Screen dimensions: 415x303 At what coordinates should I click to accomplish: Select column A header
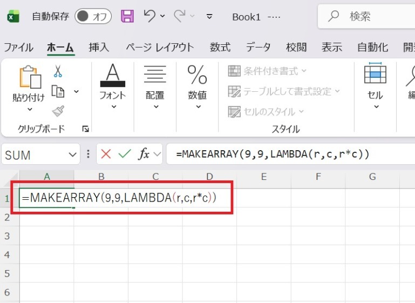[47, 177]
